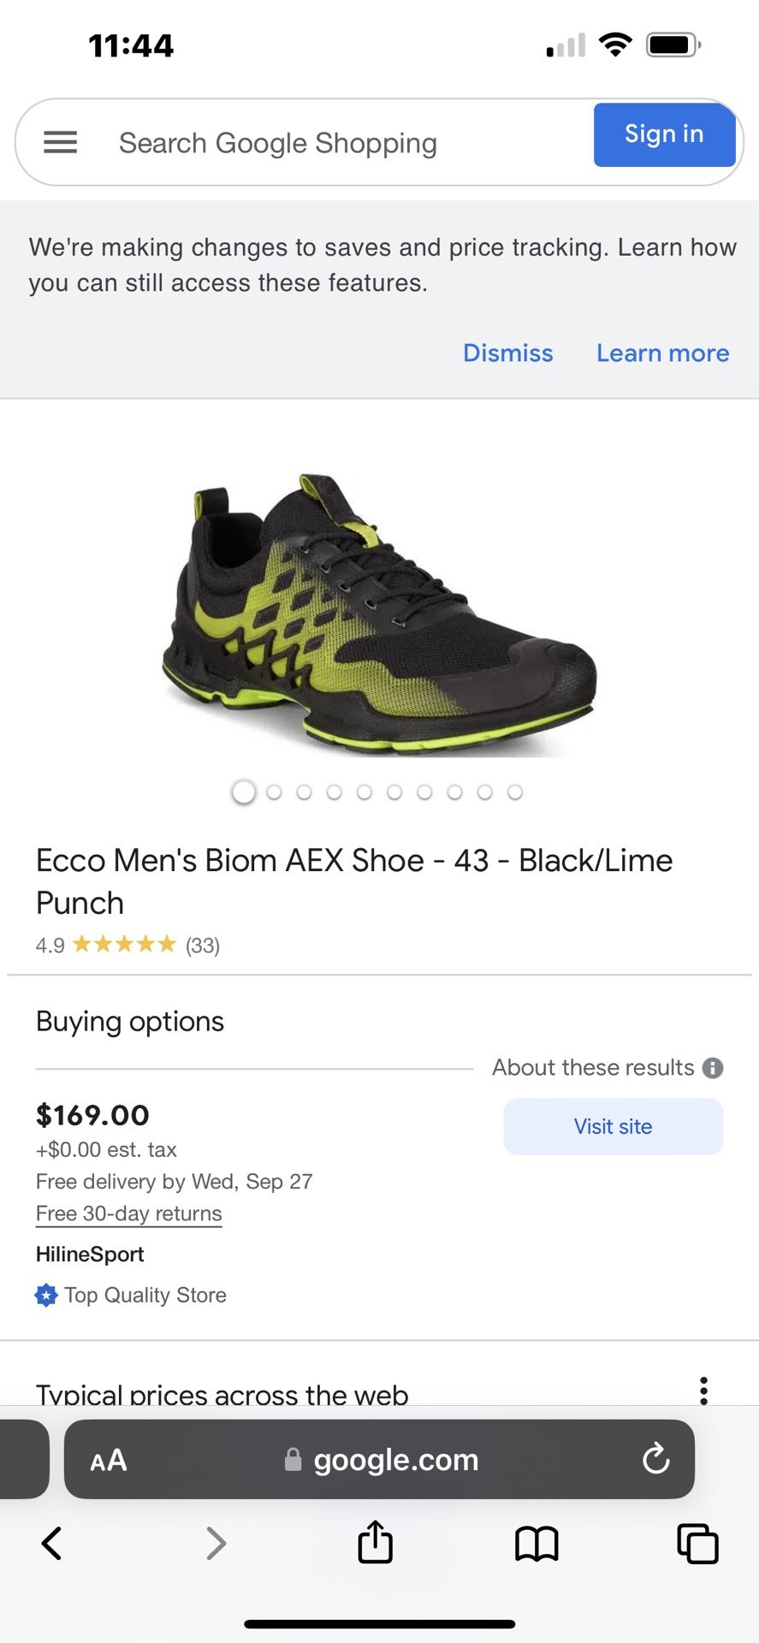The height and width of the screenshot is (1643, 759).
Task: Click the Sign in button
Action: pyautogui.click(x=664, y=134)
